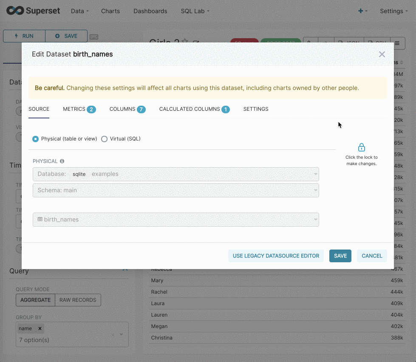The height and width of the screenshot is (362, 416).
Task: Click the Lauren row in results table
Action: pos(277,315)
